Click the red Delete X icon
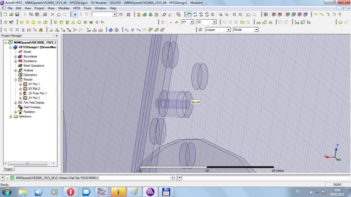 click(53, 15)
